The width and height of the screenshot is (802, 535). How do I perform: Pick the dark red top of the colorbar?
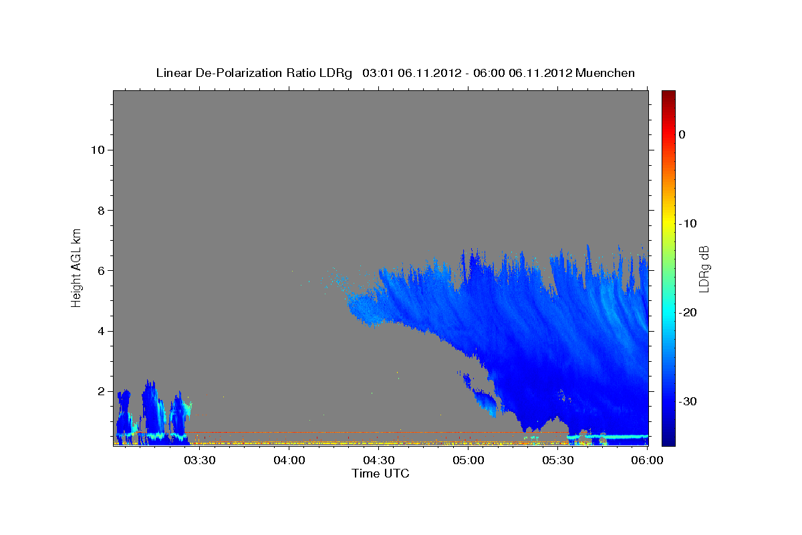pos(668,95)
